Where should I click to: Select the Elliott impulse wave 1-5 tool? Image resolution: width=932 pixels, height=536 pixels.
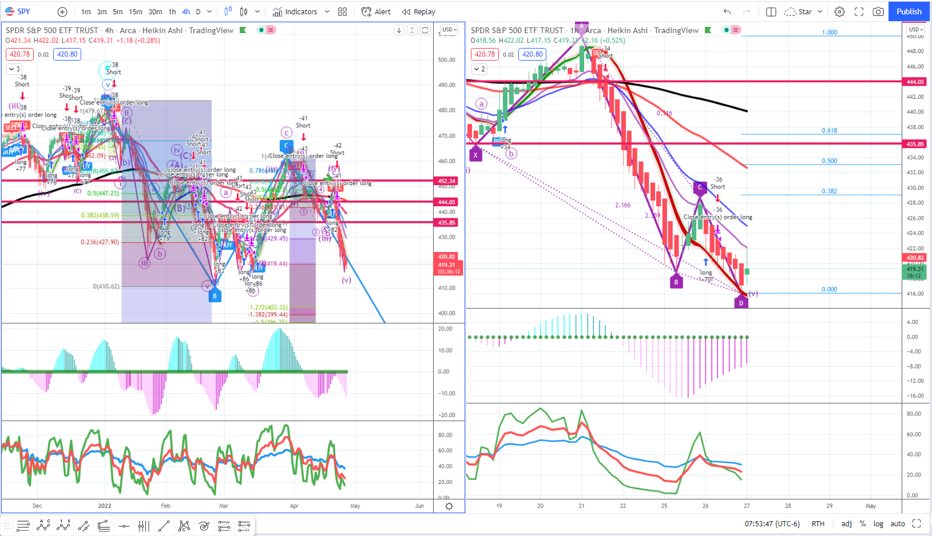[x=64, y=526]
